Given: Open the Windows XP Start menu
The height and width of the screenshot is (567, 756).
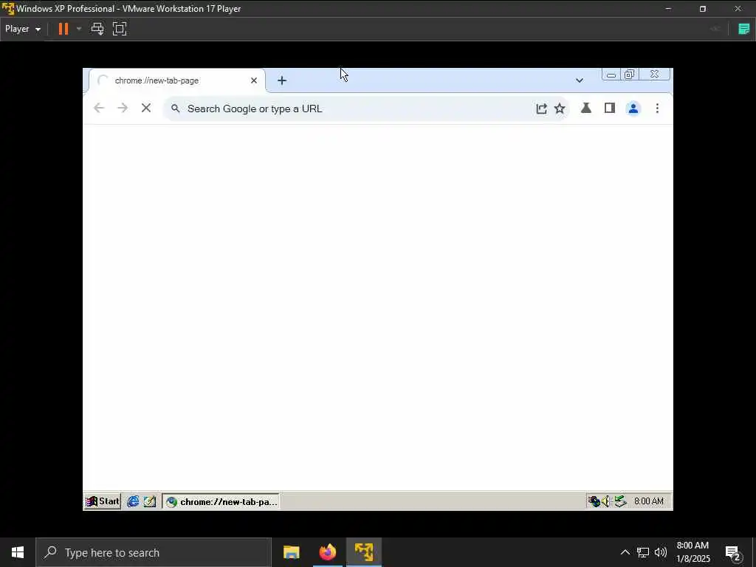Looking at the screenshot, I should 102,501.
